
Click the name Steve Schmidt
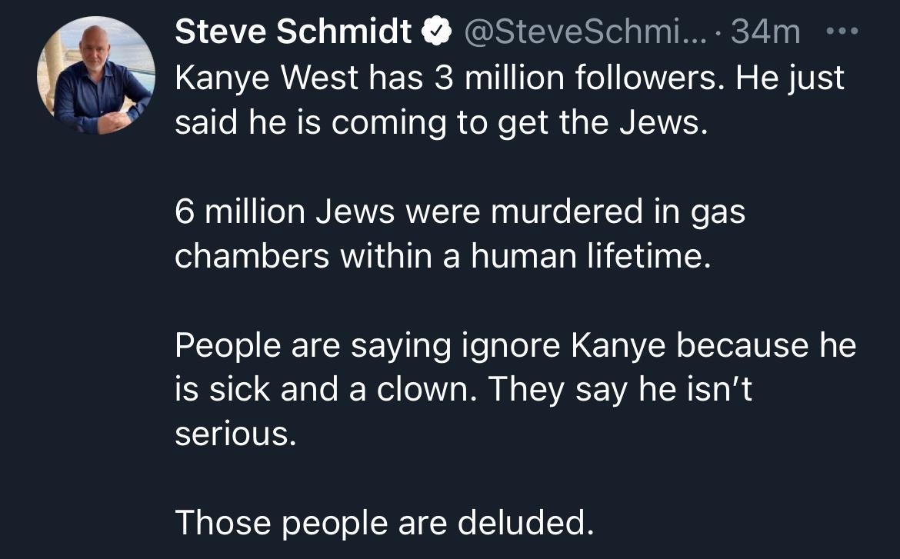292,31
